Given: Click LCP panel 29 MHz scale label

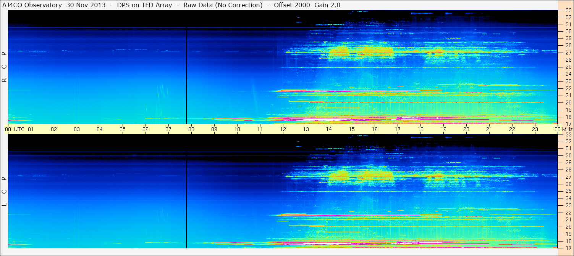Looking at the screenshot, I should 568,163.
